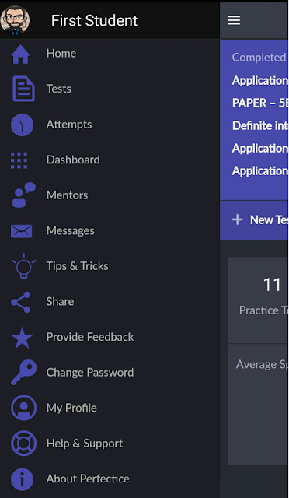Select the Change Password key icon

tap(24, 372)
